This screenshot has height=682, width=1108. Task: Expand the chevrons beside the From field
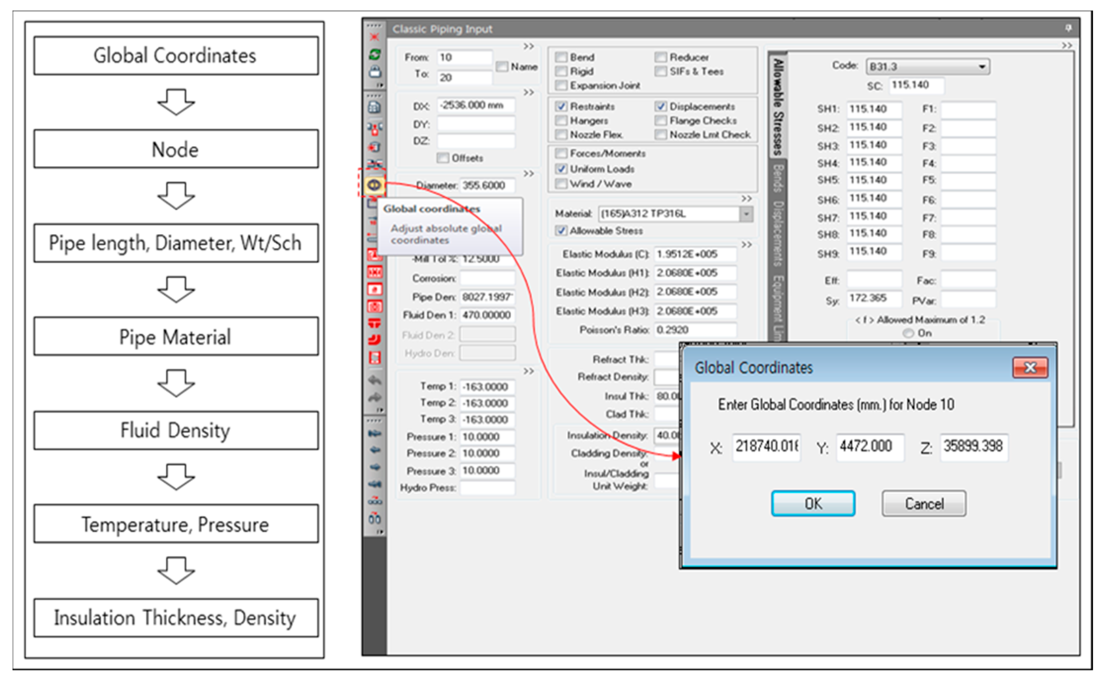tap(528, 46)
